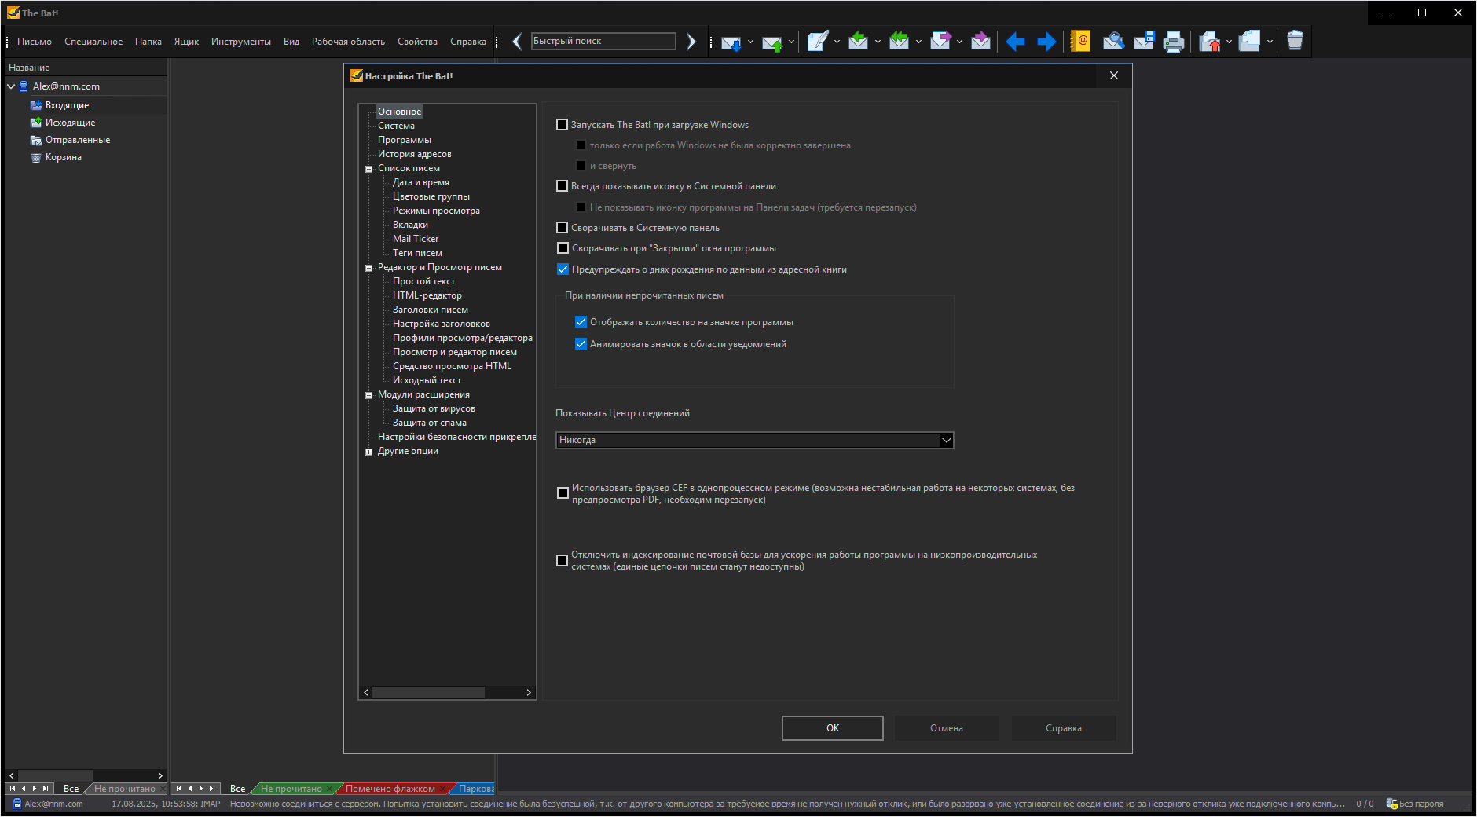Go to previous message with blue left arrow
1477x817 pixels.
(x=1016, y=42)
